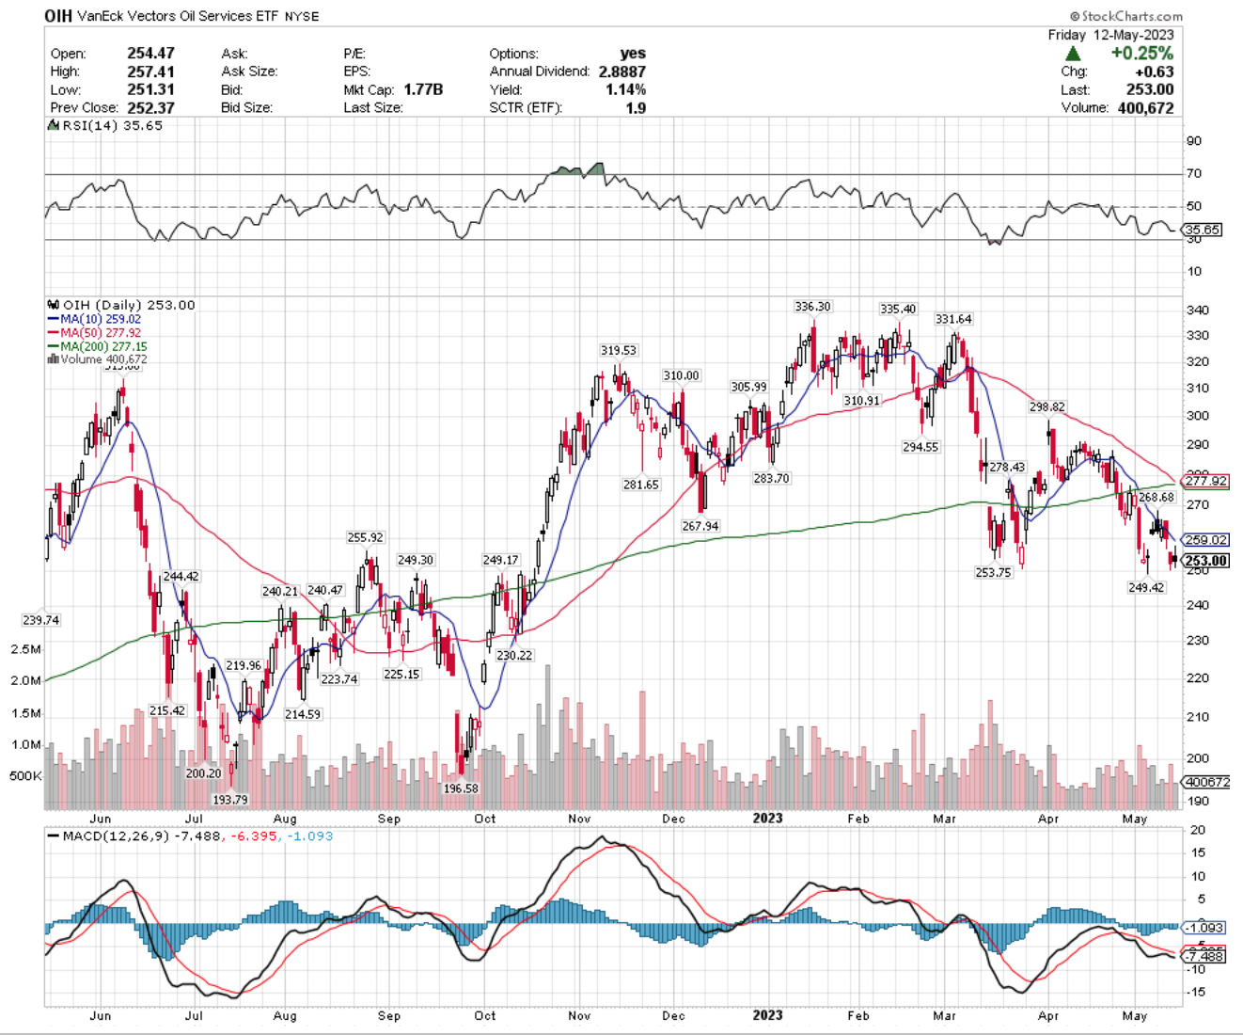Click the 200.20 price label
The width and height of the screenshot is (1243, 1035).
pos(203,774)
